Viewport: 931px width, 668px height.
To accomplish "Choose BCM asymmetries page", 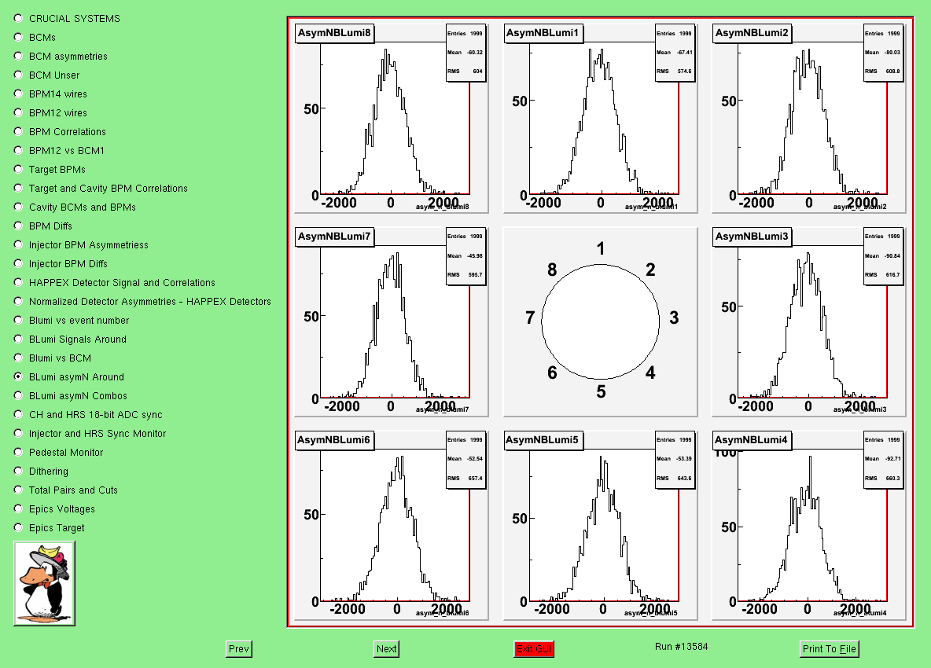I will (x=18, y=57).
